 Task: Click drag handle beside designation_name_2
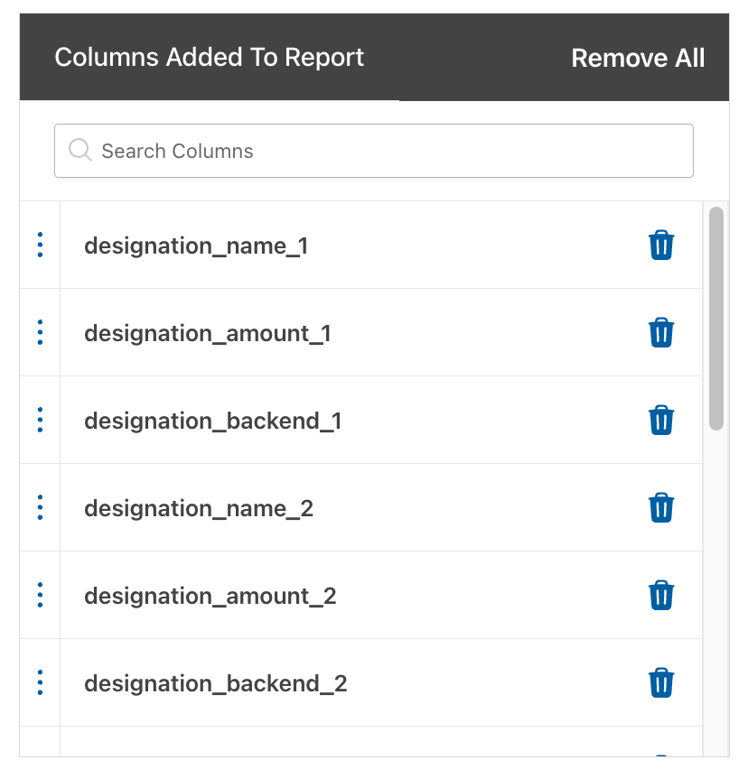click(x=41, y=507)
